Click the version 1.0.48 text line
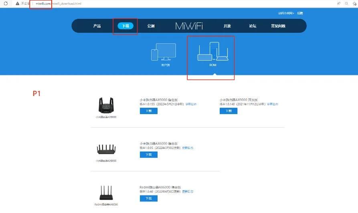This screenshot has width=358, height=213. tap(160, 191)
